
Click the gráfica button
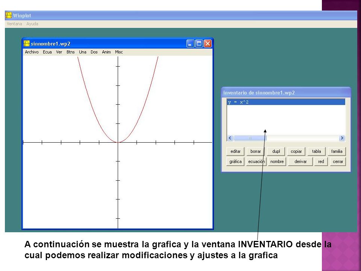(x=235, y=161)
